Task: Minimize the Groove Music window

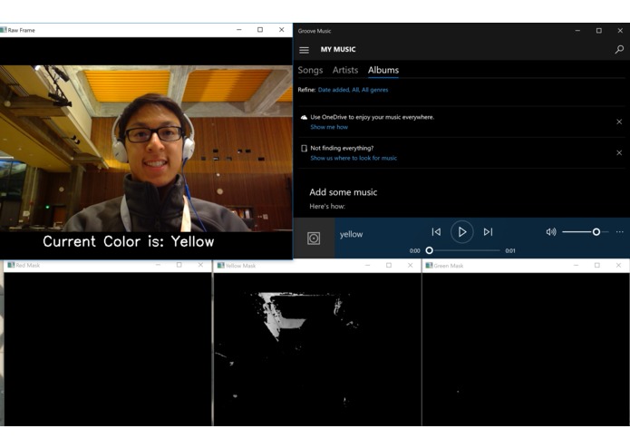Action: [577, 31]
